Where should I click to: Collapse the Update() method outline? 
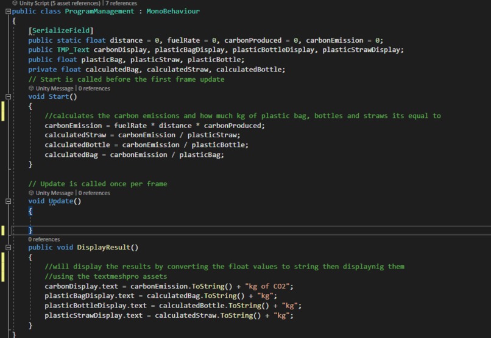pos(9,201)
